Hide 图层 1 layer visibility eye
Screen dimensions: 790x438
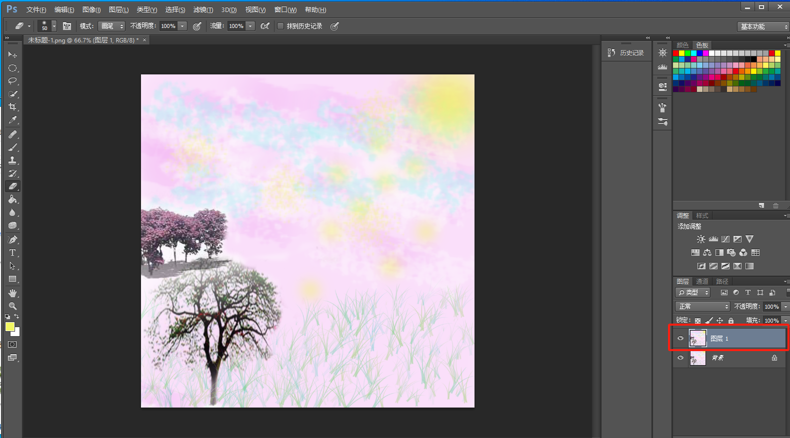(680, 339)
